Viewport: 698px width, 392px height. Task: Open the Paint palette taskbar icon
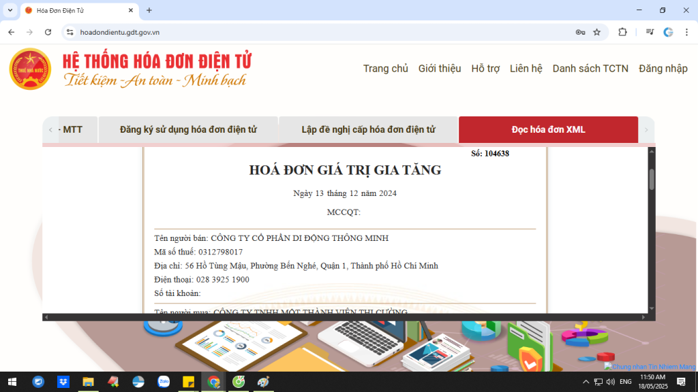[x=264, y=382]
